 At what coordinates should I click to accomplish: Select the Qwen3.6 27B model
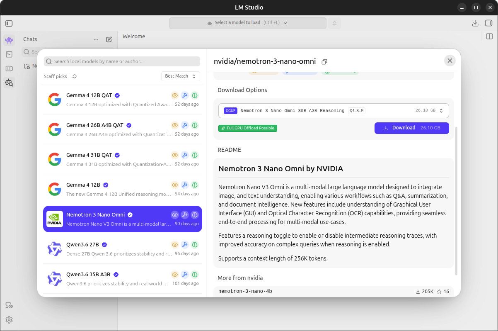[x=123, y=249]
